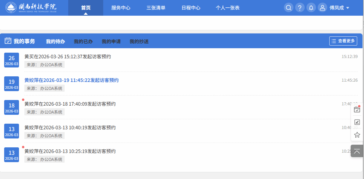Switch to 我的抄送 tab
Screen dimensions: 364x179
pos(139,41)
